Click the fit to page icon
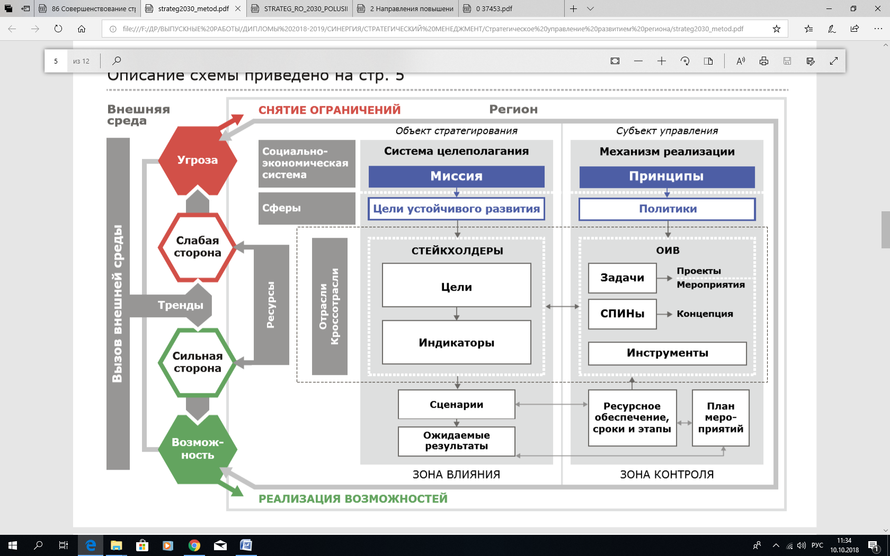The height and width of the screenshot is (556, 890). [x=615, y=61]
